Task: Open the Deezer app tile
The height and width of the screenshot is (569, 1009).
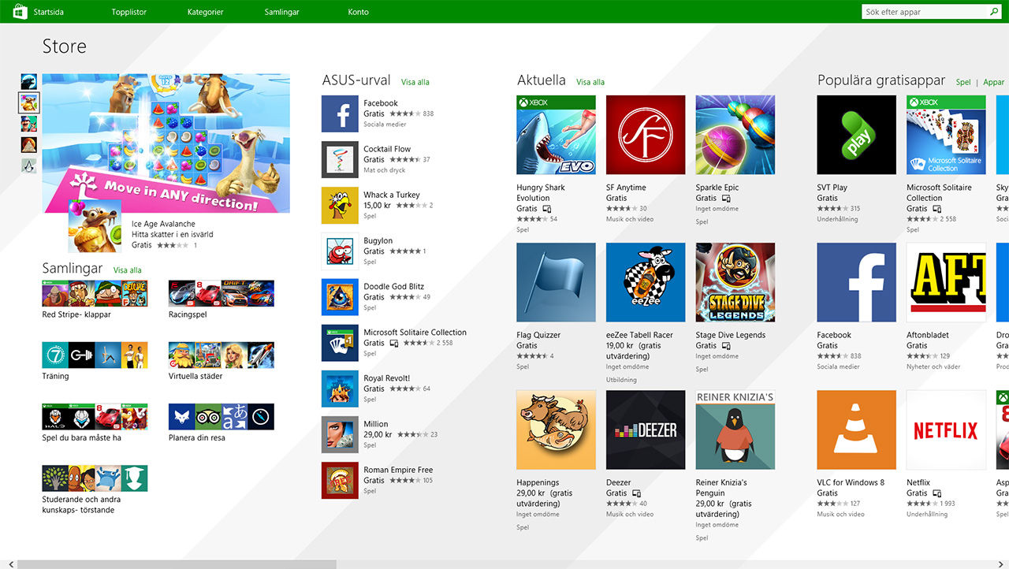Action: tap(646, 430)
